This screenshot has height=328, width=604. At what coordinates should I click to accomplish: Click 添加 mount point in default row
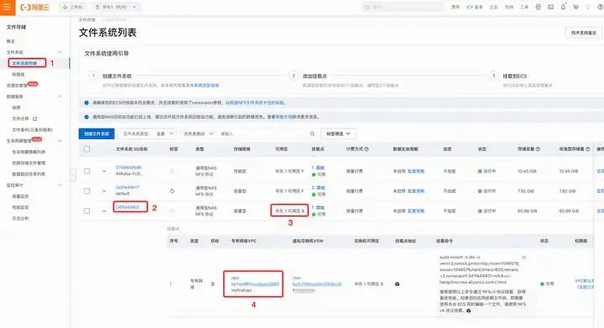[320, 188]
